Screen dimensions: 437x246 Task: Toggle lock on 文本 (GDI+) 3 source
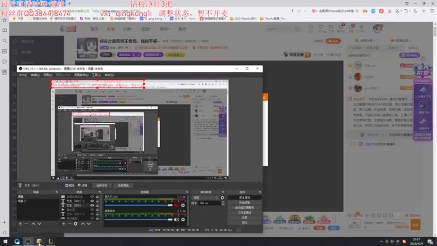(97, 201)
